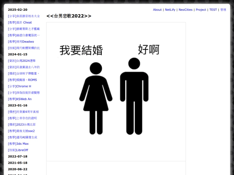Screen dimensions: 234x175
Task: Expand the 2020-06-22 date group
Action: coord(18,169)
